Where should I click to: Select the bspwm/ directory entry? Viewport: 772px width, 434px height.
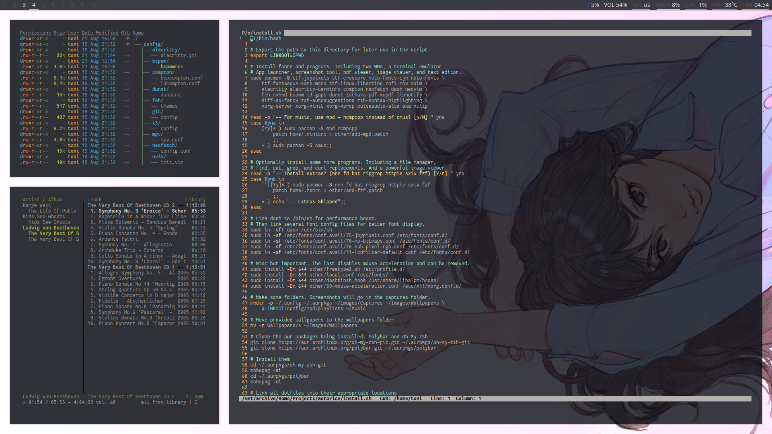pyautogui.click(x=160, y=61)
